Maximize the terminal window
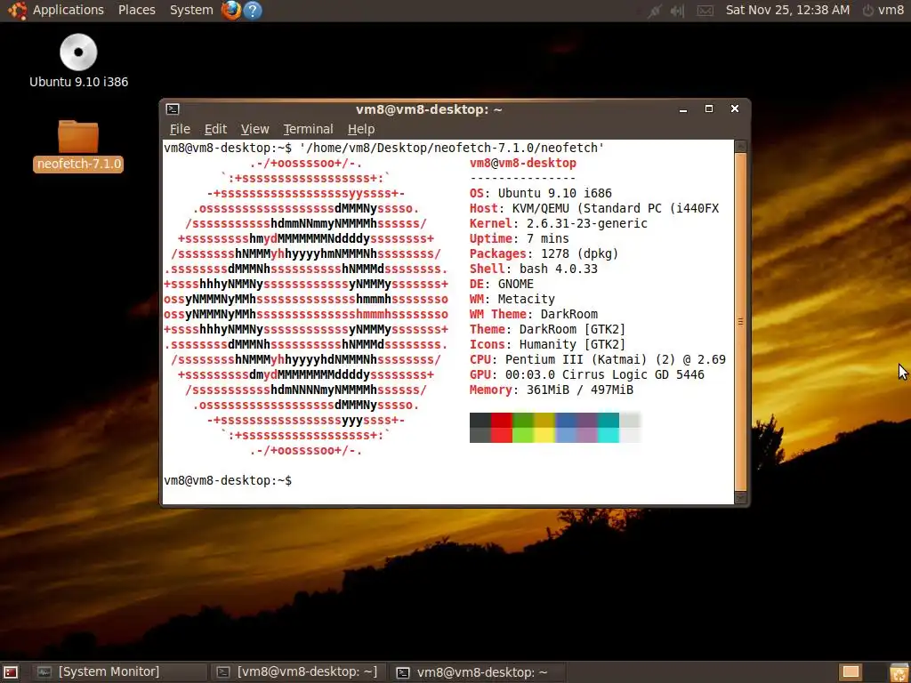This screenshot has width=911, height=683. (x=709, y=108)
